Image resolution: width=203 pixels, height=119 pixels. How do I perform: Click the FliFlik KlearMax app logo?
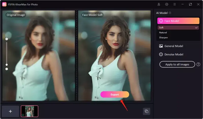pos(4,4)
